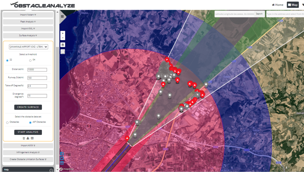Open the Çanakkale Airport selection dropdown
The image size is (304, 172).
click(29, 47)
